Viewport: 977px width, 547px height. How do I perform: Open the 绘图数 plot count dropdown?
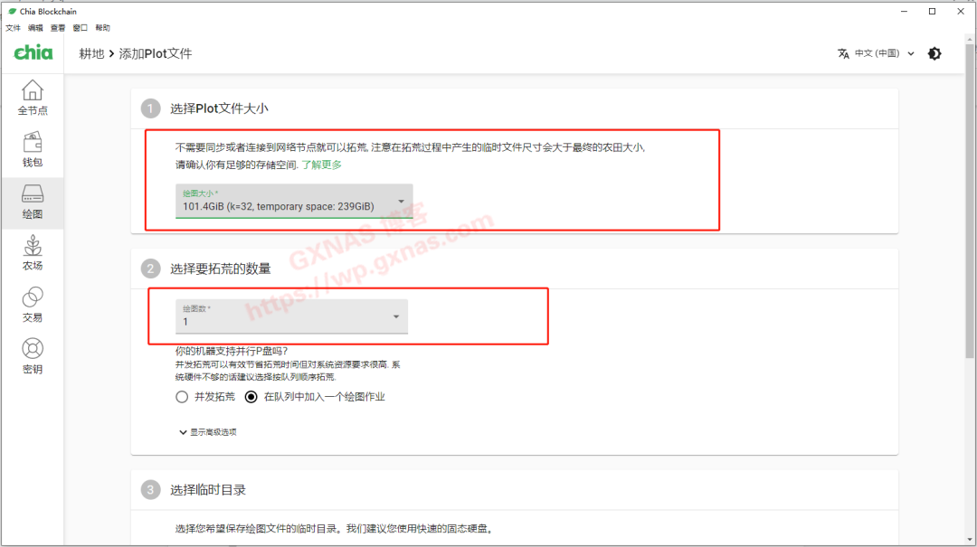tap(289, 316)
